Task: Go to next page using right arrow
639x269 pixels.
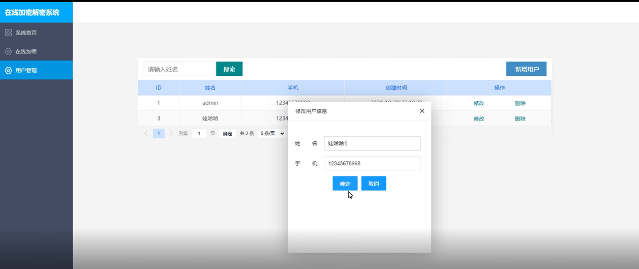Action: tap(171, 134)
